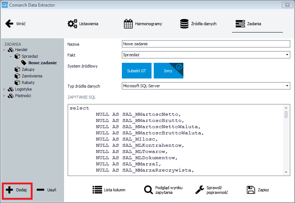Collapse the Handel tree node arrow
This screenshot has height=203, width=295.
[x=4, y=50]
